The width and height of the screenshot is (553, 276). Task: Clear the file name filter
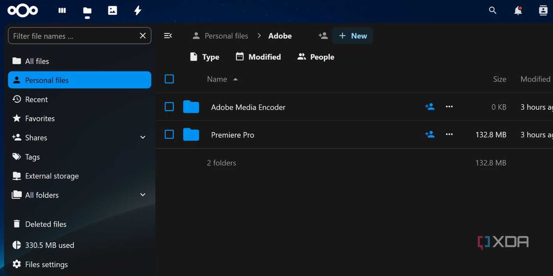143,36
